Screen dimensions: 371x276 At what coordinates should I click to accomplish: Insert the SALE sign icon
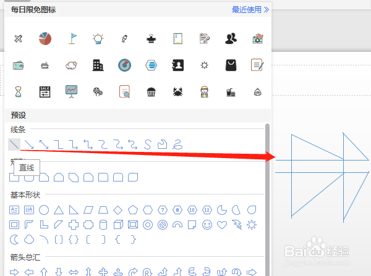[45, 92]
